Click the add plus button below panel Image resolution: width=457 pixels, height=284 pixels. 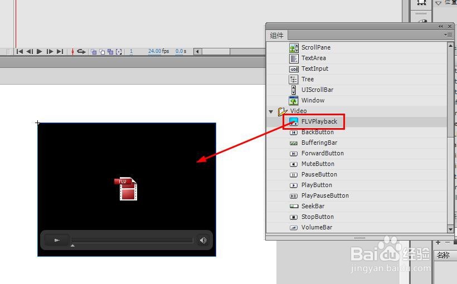(438, 243)
